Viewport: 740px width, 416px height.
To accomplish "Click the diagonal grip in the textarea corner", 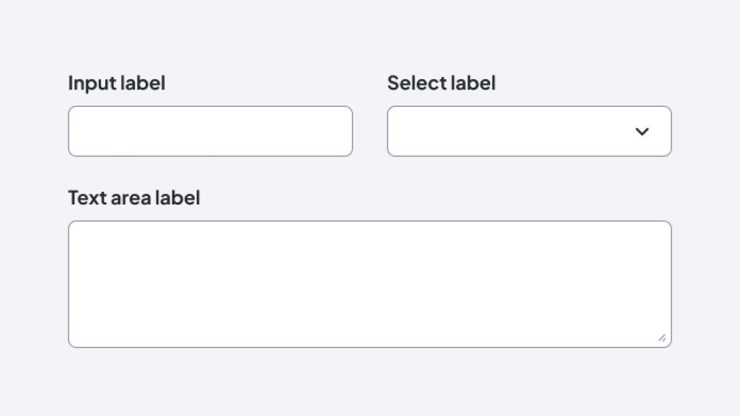I will [x=662, y=338].
